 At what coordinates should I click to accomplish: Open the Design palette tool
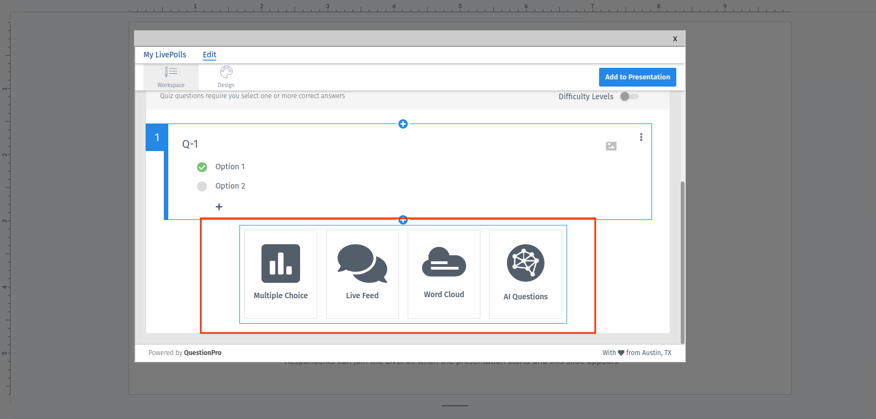tap(226, 77)
